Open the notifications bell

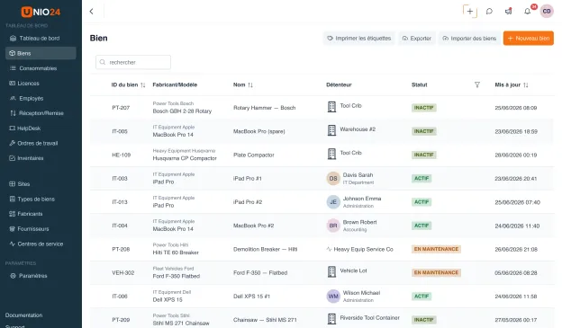click(527, 12)
